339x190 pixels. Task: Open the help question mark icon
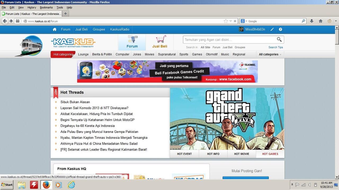[x=280, y=29]
